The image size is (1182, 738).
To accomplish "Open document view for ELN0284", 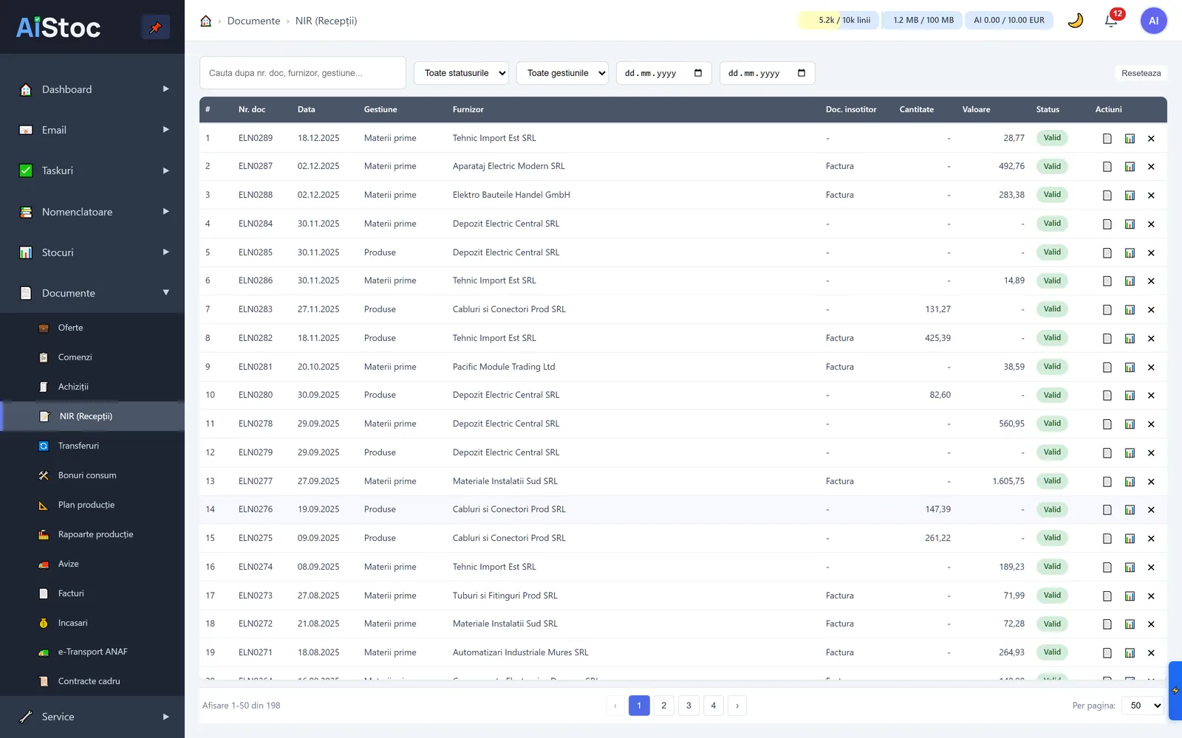I will (x=1107, y=224).
